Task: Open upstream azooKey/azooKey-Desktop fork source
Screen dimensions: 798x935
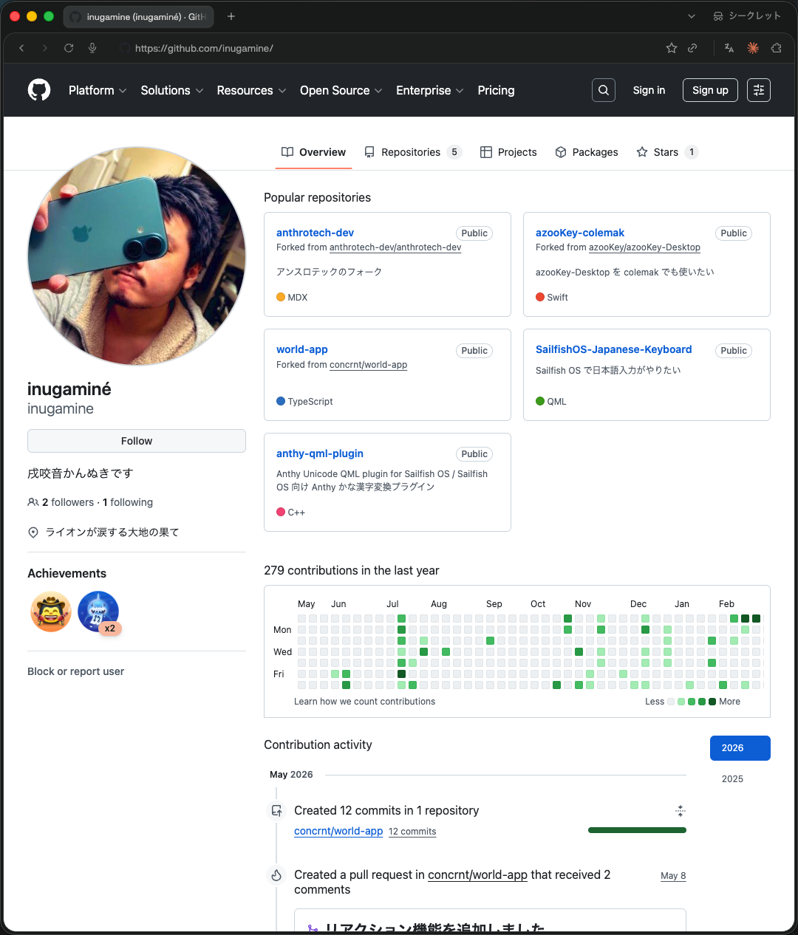Action: [644, 247]
